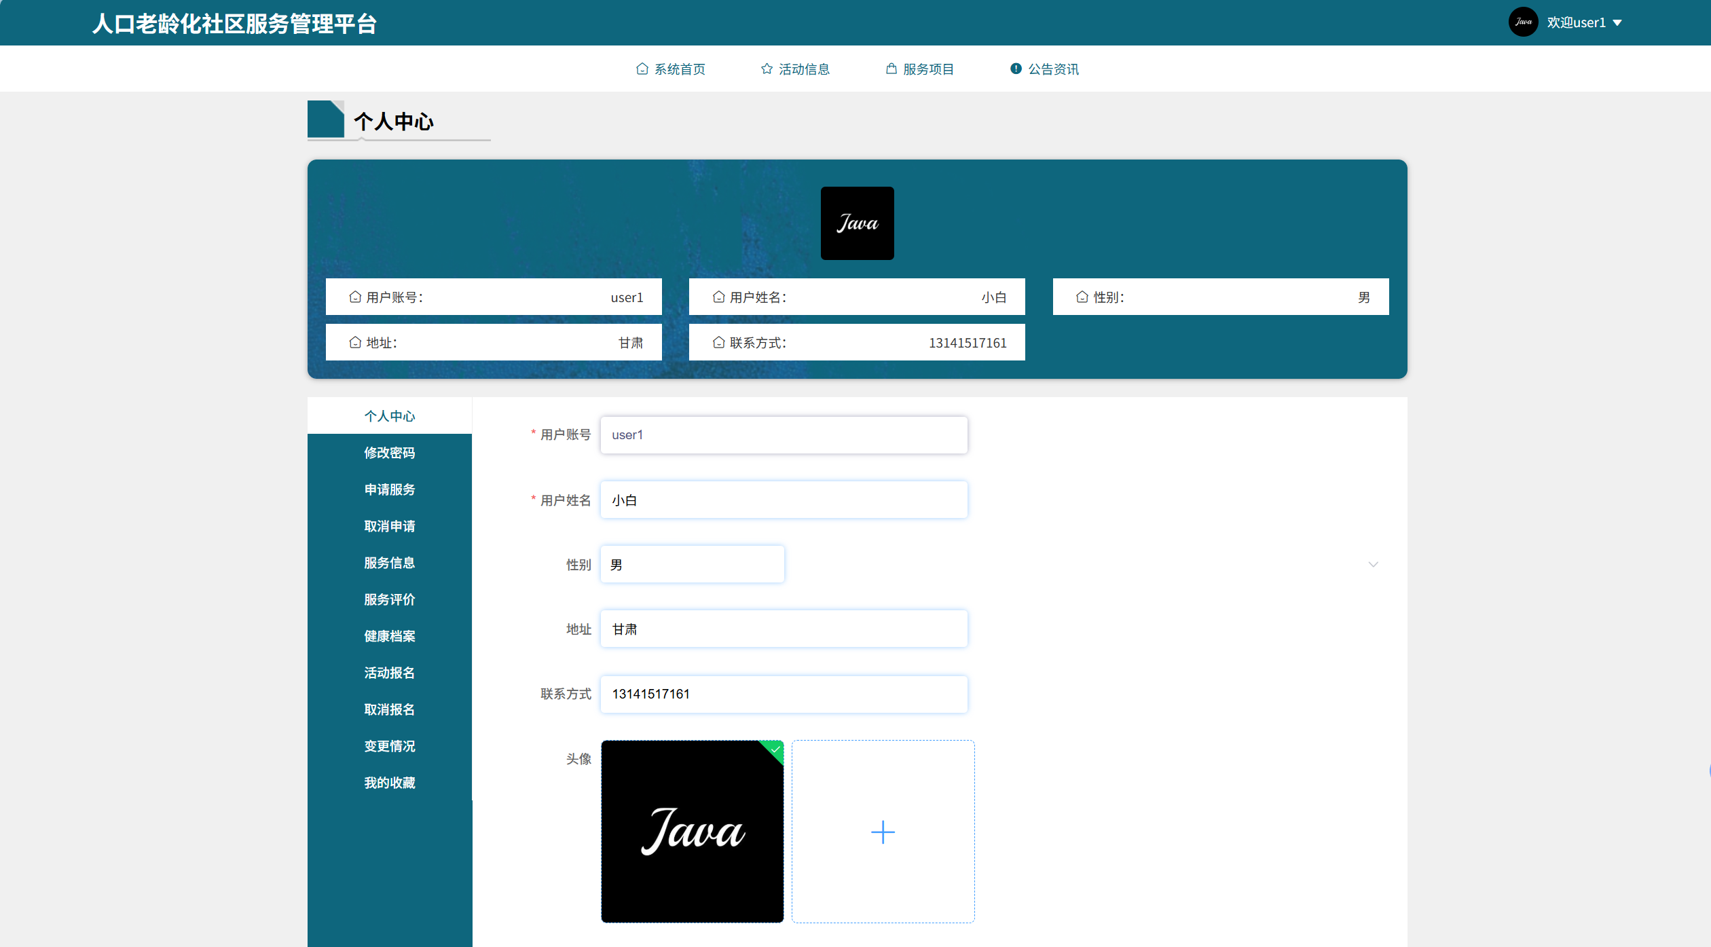
Task: Open 申请服务 in the sidebar
Action: pos(389,489)
